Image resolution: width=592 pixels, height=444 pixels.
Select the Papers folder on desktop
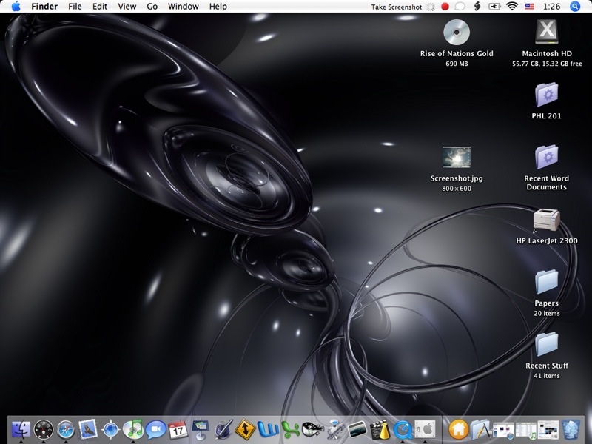546,283
